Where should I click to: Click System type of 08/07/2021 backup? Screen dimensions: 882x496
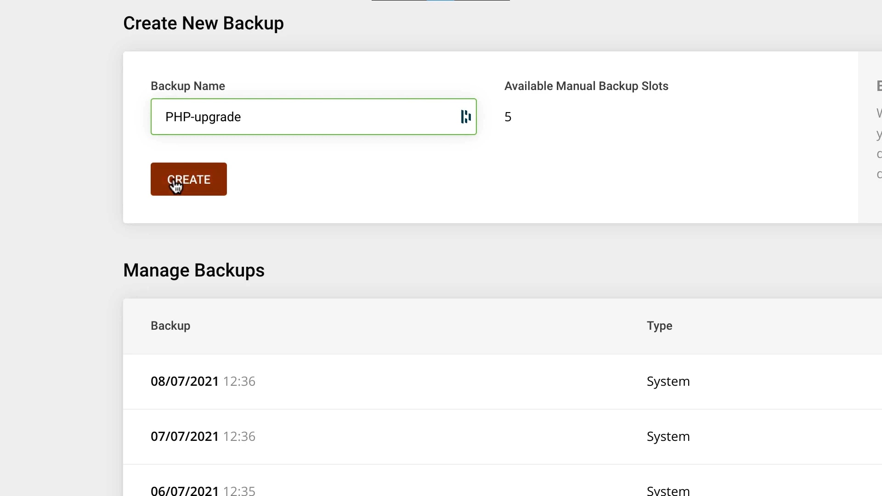(668, 381)
